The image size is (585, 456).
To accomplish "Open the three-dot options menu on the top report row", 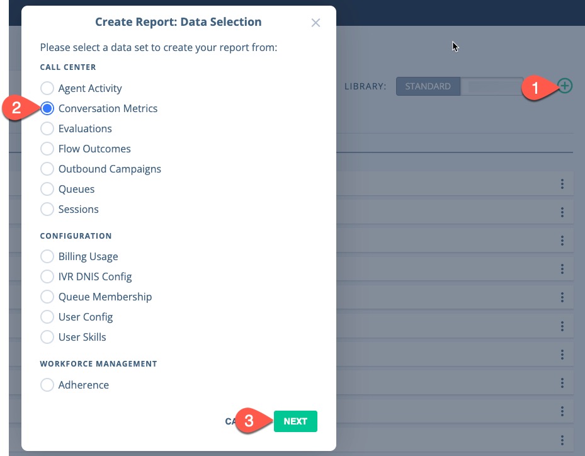I will coord(562,184).
